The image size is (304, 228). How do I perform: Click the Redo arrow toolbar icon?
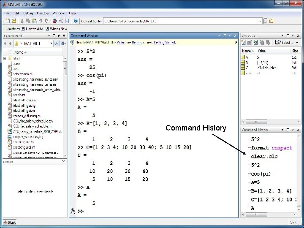coord(46,21)
